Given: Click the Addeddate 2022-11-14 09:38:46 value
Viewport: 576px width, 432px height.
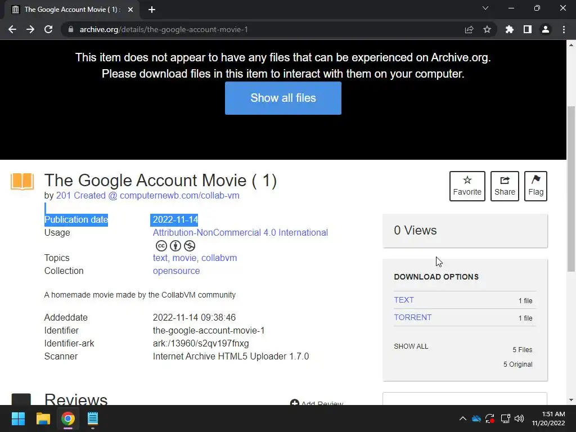Looking at the screenshot, I should coord(194,317).
